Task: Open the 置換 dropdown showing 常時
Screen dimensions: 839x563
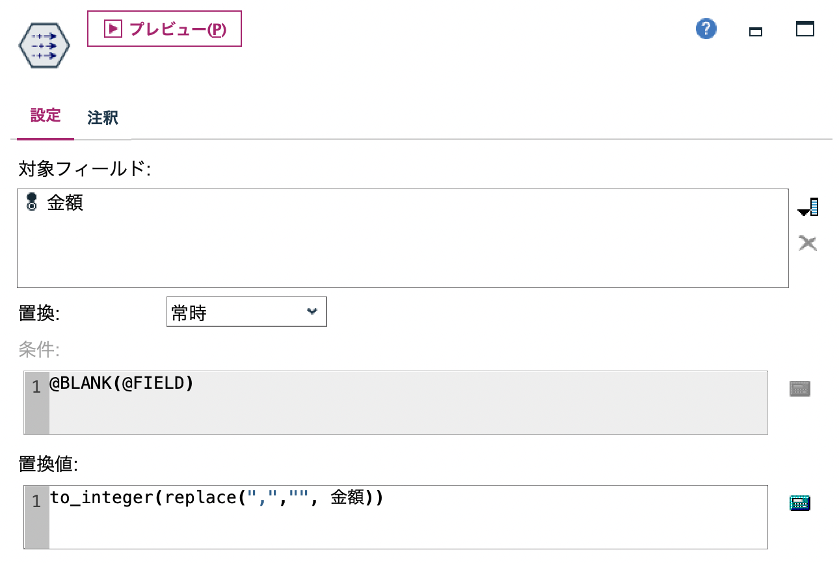Action: (x=246, y=311)
